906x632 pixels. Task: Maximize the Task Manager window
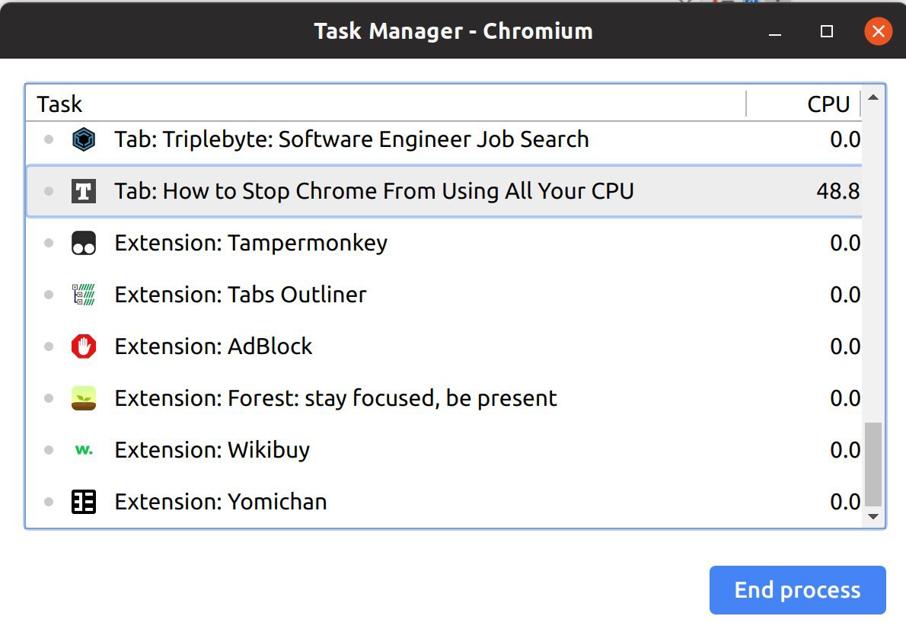(827, 31)
